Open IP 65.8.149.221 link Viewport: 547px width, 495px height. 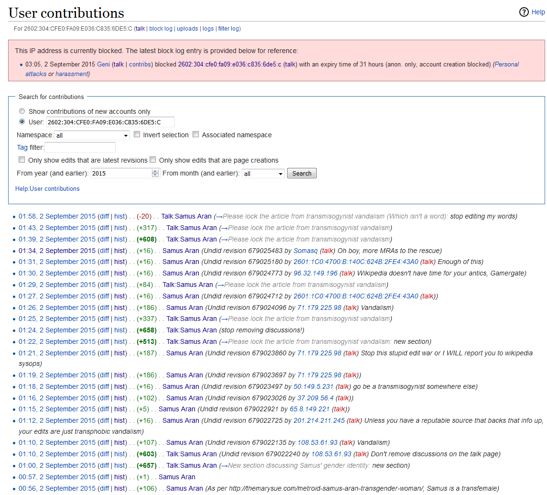(x=310, y=409)
